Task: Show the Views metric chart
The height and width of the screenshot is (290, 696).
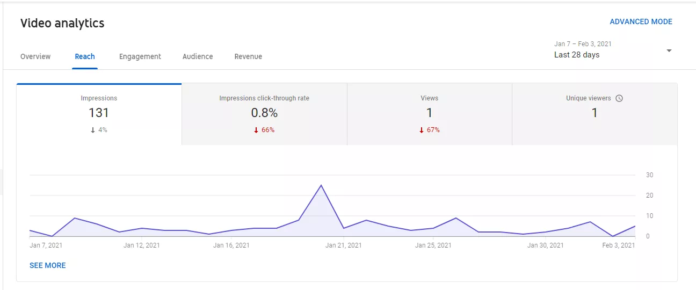Action: tap(429, 114)
